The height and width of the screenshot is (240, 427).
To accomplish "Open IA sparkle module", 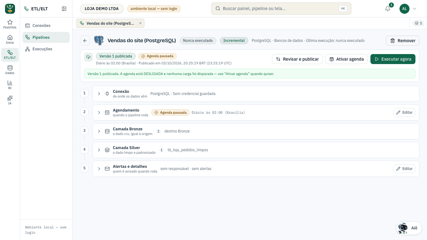I will (10, 100).
